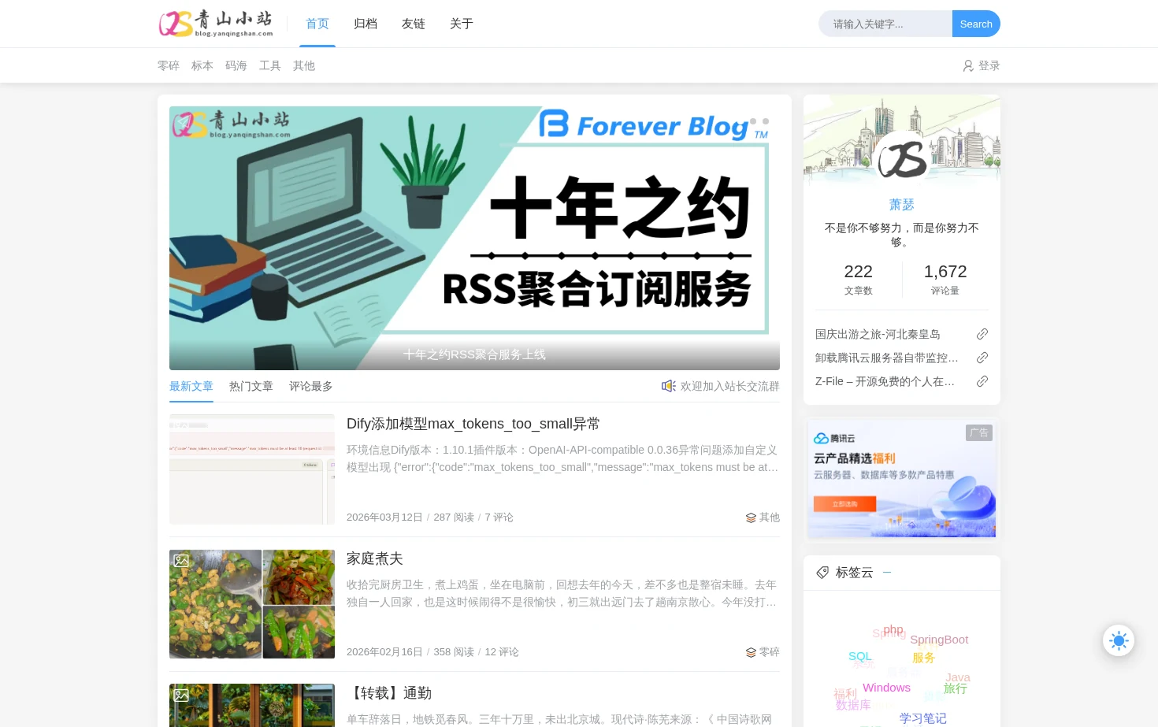Click the 青山小站 site logo
Screen dimensions: 1158x727
point(216,24)
